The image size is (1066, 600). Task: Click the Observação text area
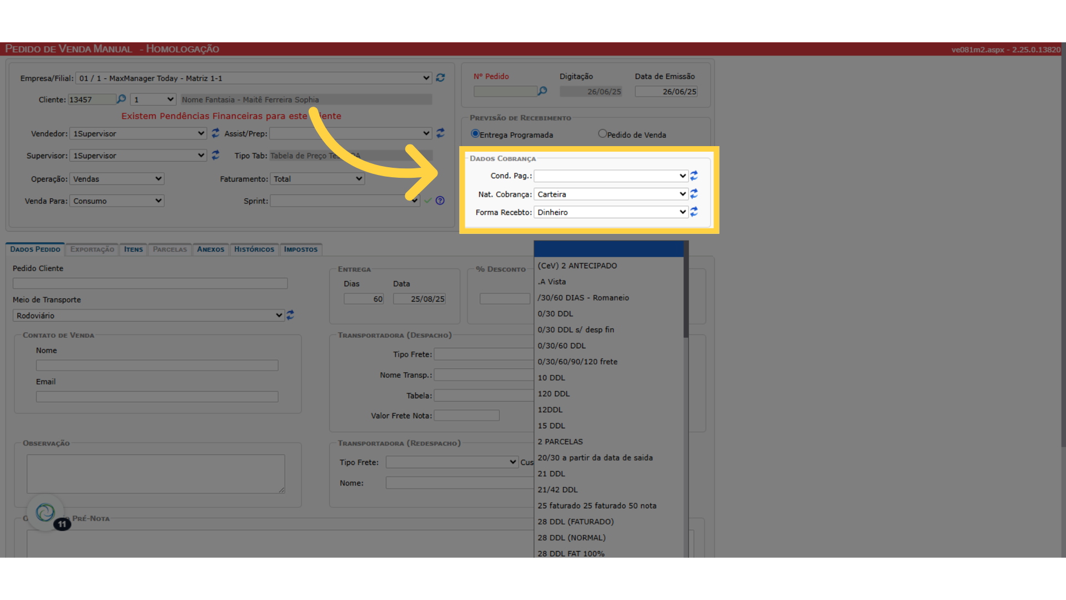tap(156, 474)
